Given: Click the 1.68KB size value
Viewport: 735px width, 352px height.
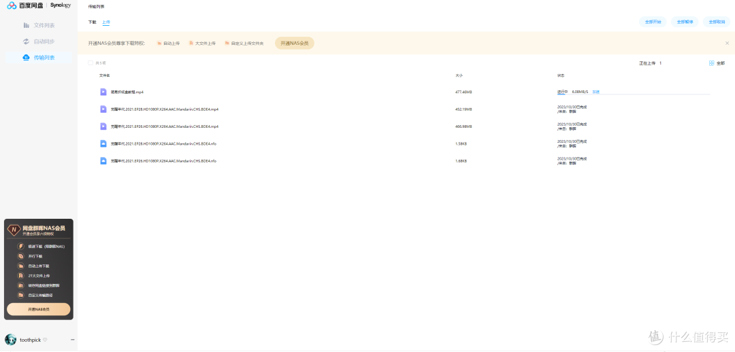Looking at the screenshot, I should pyautogui.click(x=461, y=161).
